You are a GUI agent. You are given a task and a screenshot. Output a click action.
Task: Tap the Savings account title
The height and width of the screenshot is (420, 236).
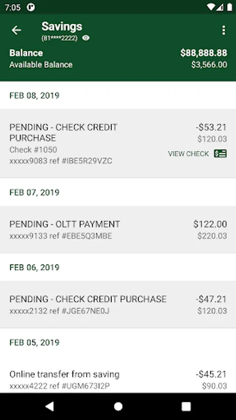(62, 26)
